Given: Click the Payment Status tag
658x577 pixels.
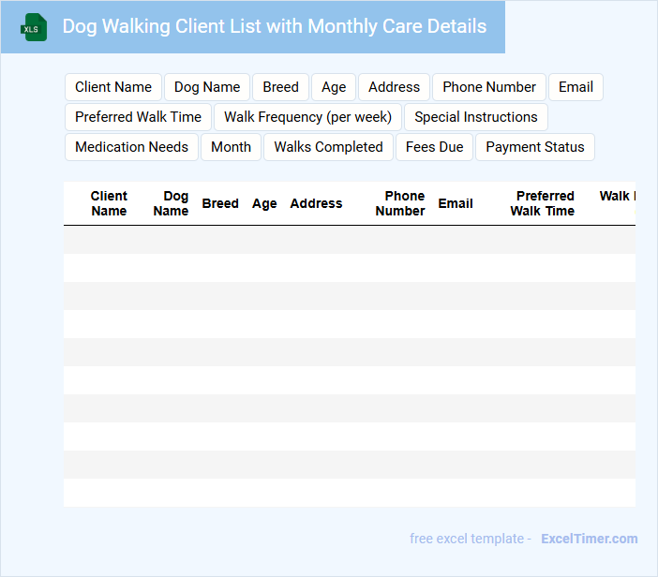Looking at the screenshot, I should (534, 147).
